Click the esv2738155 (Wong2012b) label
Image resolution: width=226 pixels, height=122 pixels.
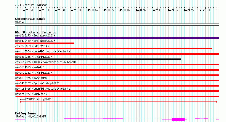tap(37, 99)
